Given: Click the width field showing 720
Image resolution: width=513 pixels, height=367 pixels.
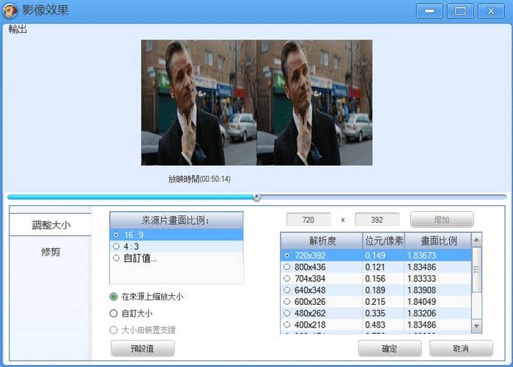Looking at the screenshot, I should click(309, 220).
